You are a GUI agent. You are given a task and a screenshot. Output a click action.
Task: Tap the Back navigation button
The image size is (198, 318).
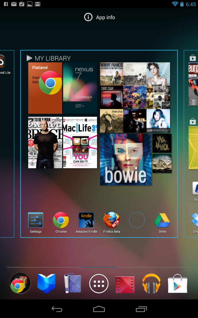[x=57, y=309]
